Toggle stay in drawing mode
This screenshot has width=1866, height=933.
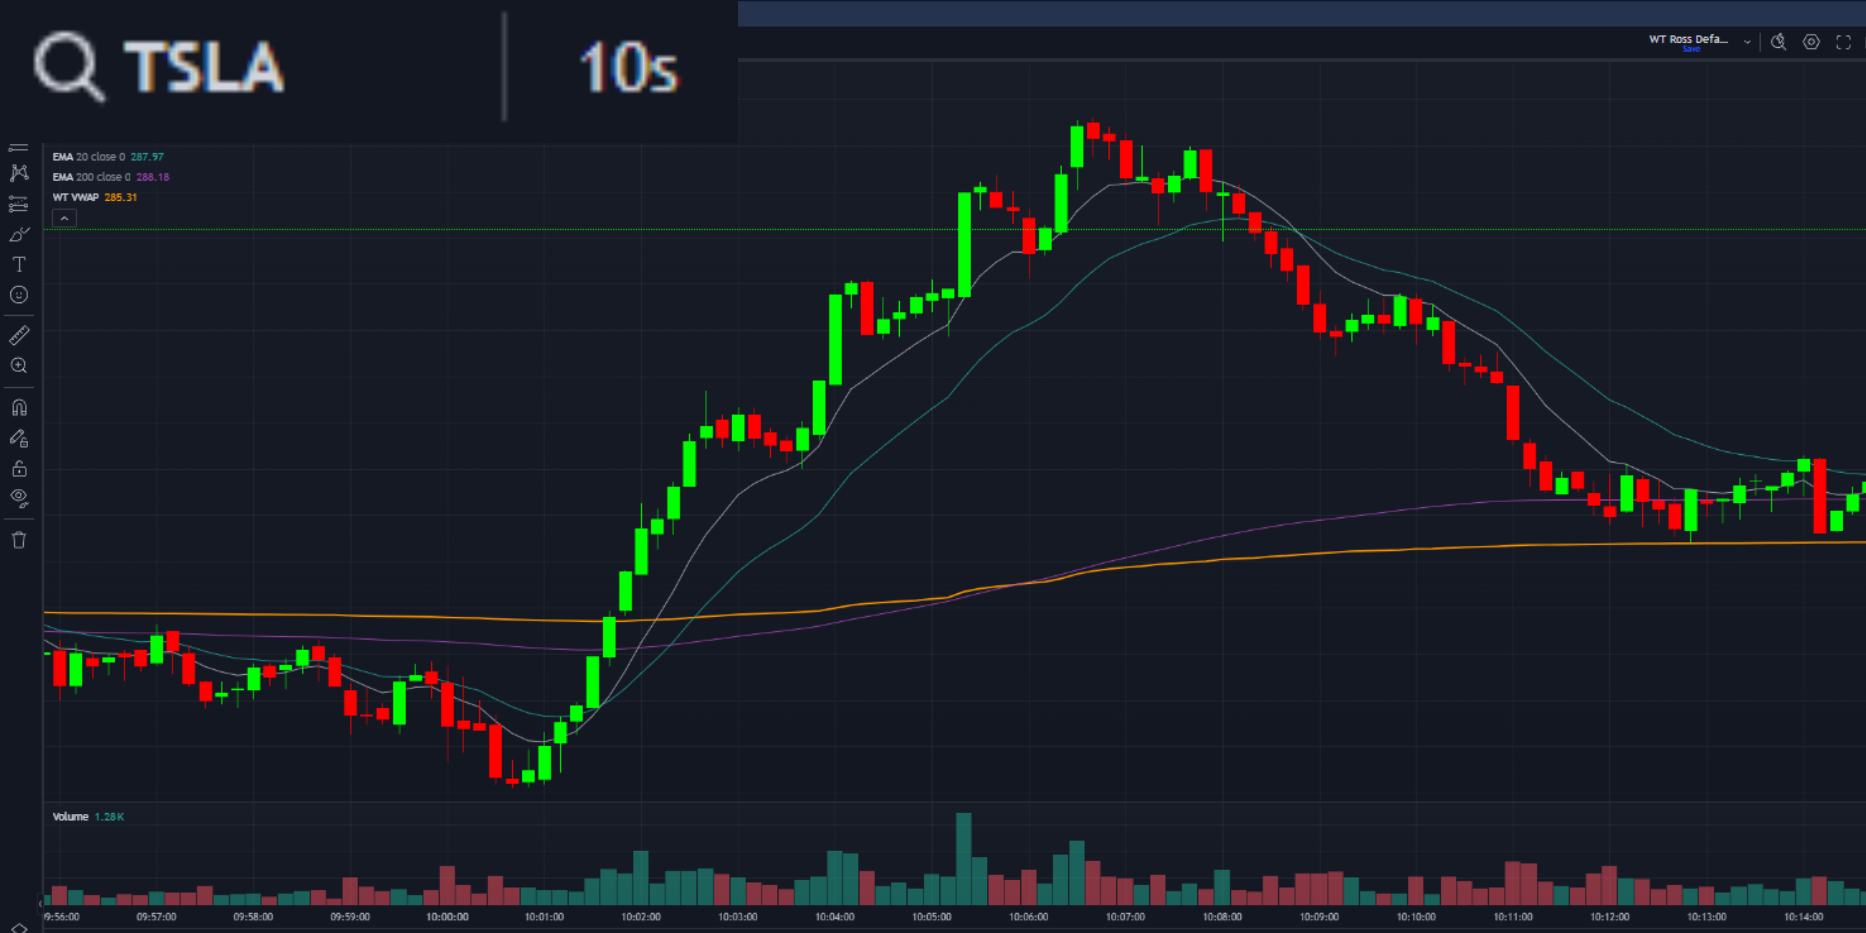click(x=19, y=438)
